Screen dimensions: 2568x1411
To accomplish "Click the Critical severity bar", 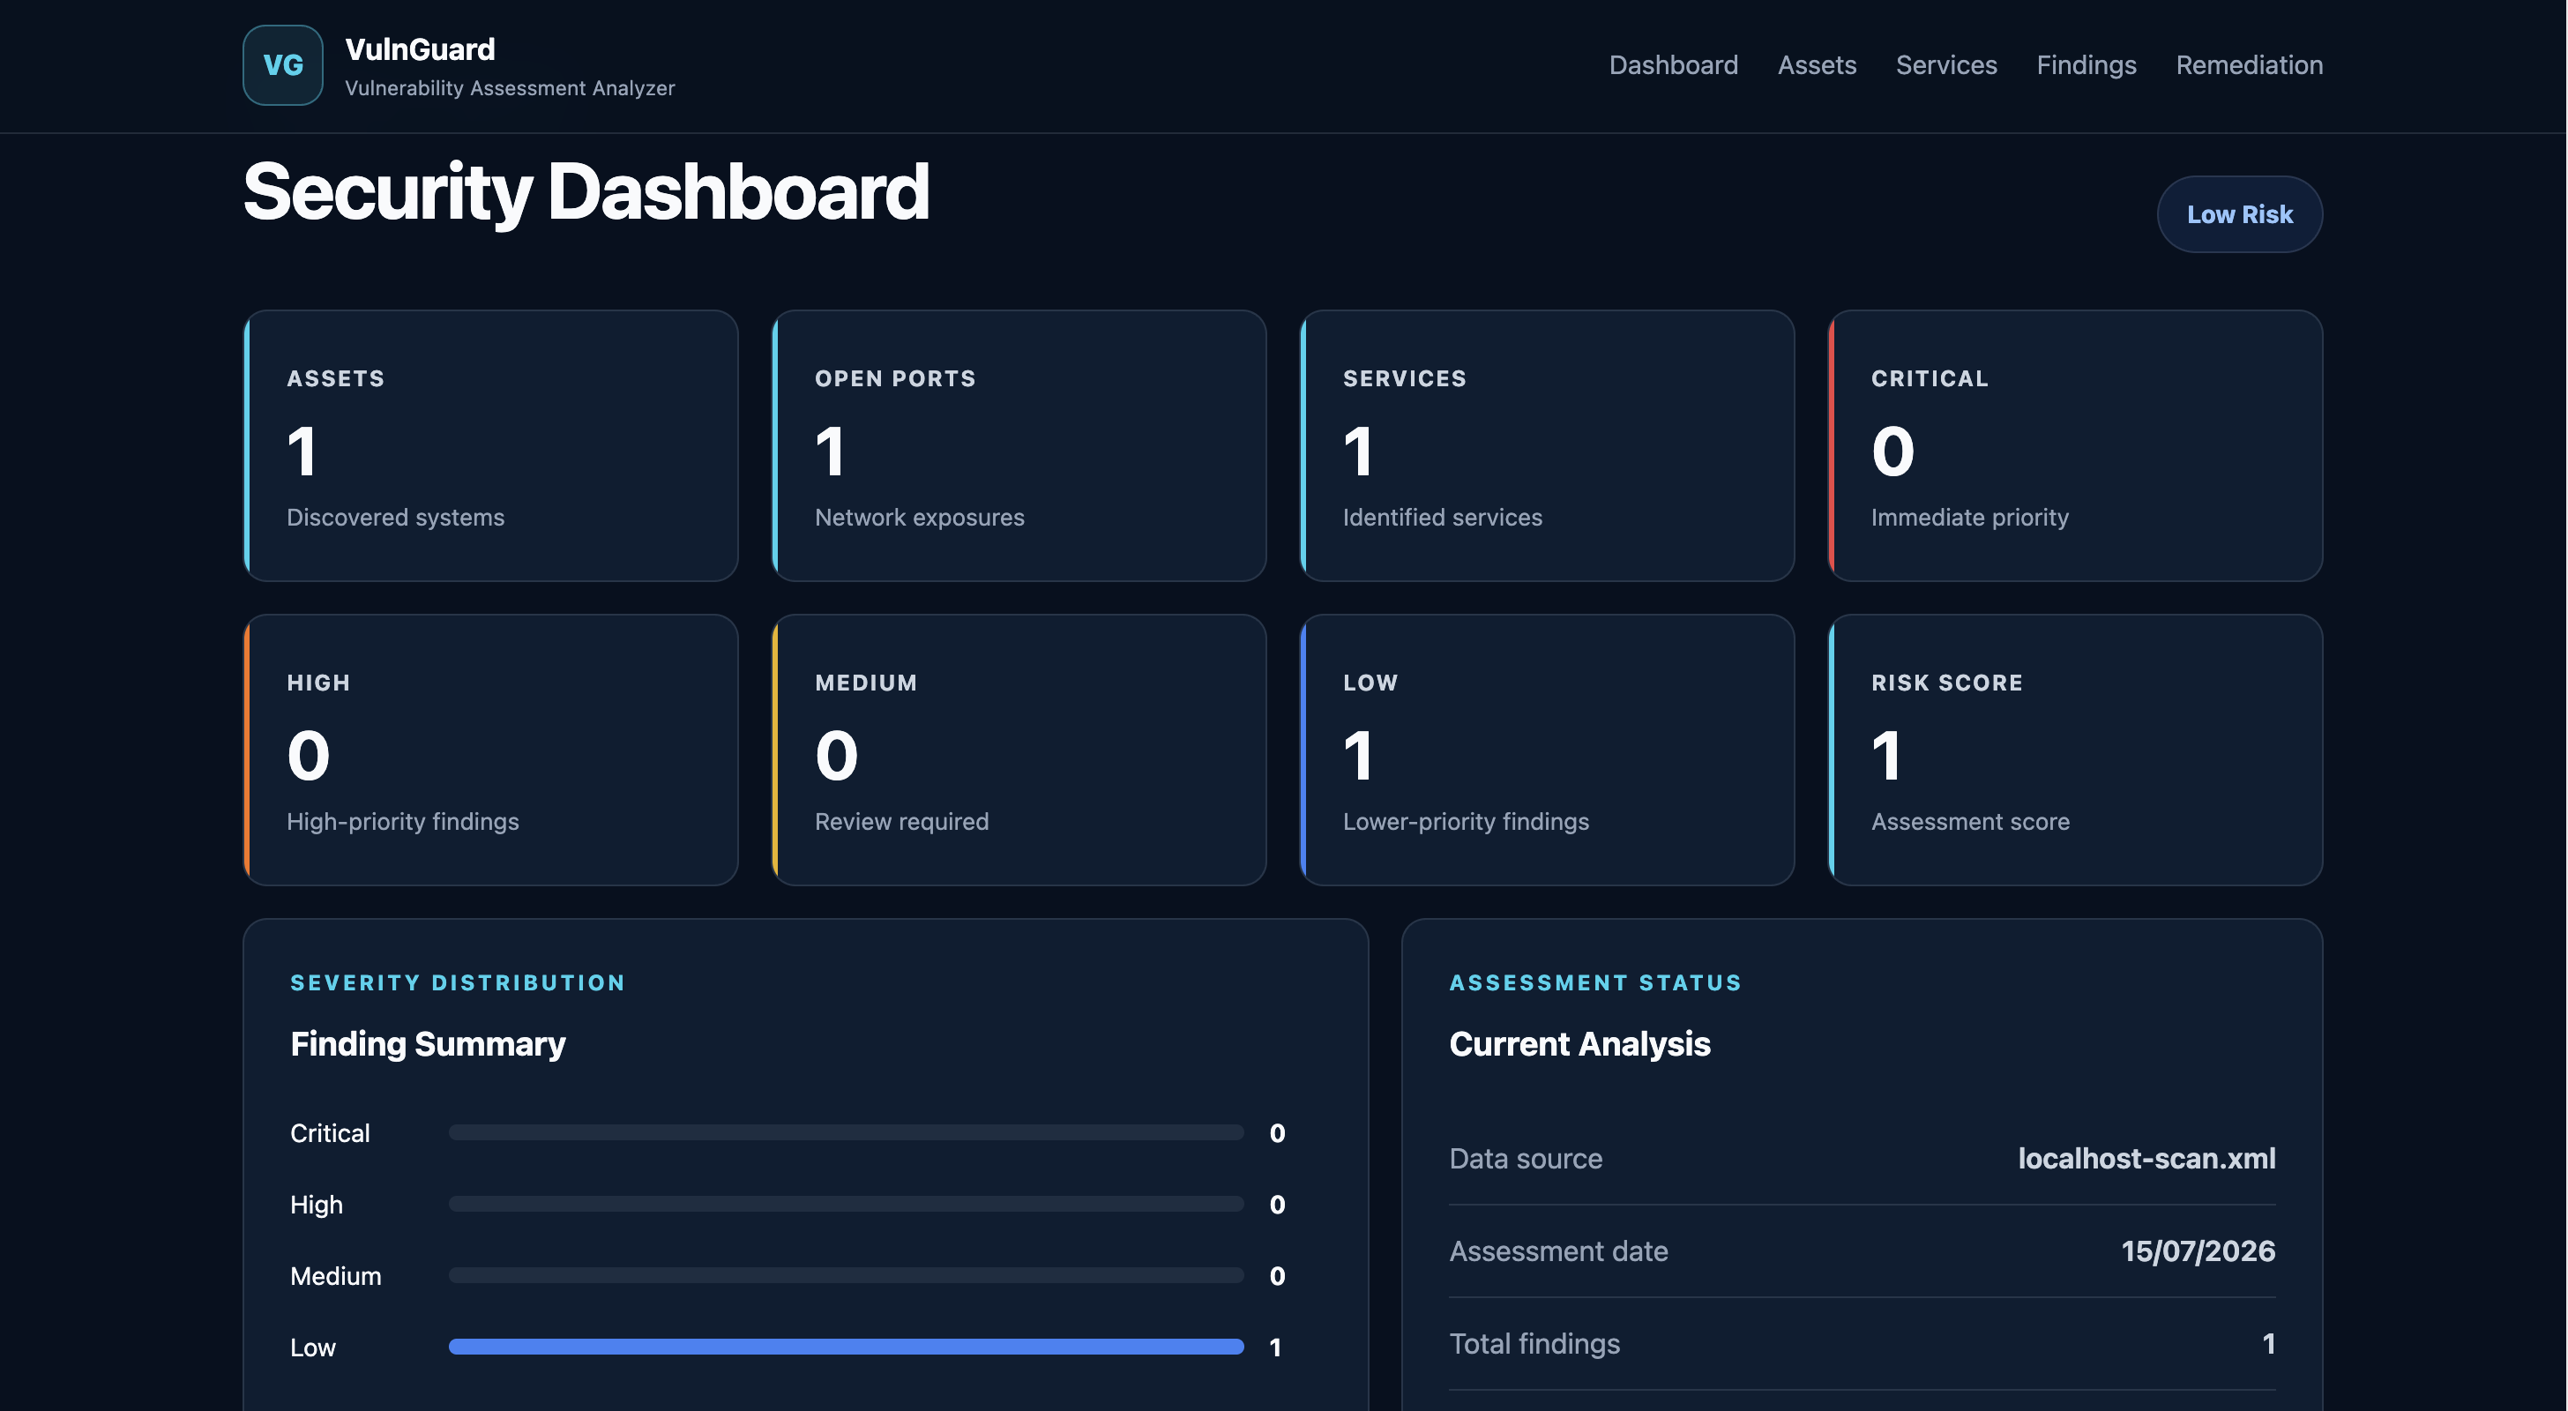I will coord(847,1133).
